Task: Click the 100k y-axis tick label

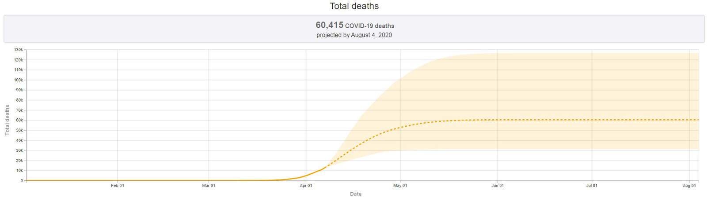Action: (19, 80)
